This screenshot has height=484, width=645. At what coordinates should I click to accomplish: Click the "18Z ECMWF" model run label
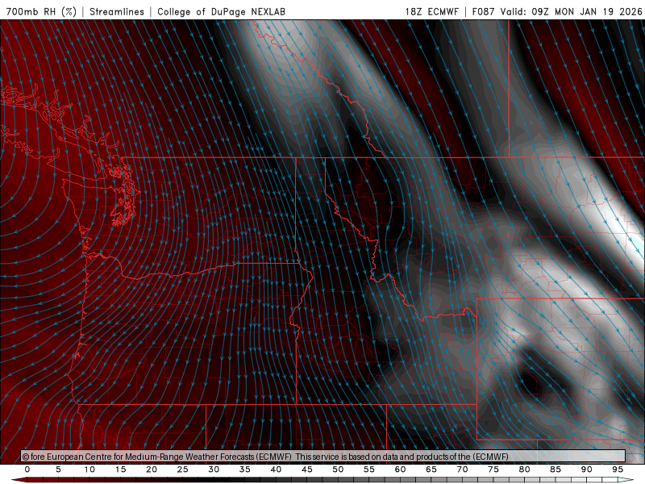point(431,11)
